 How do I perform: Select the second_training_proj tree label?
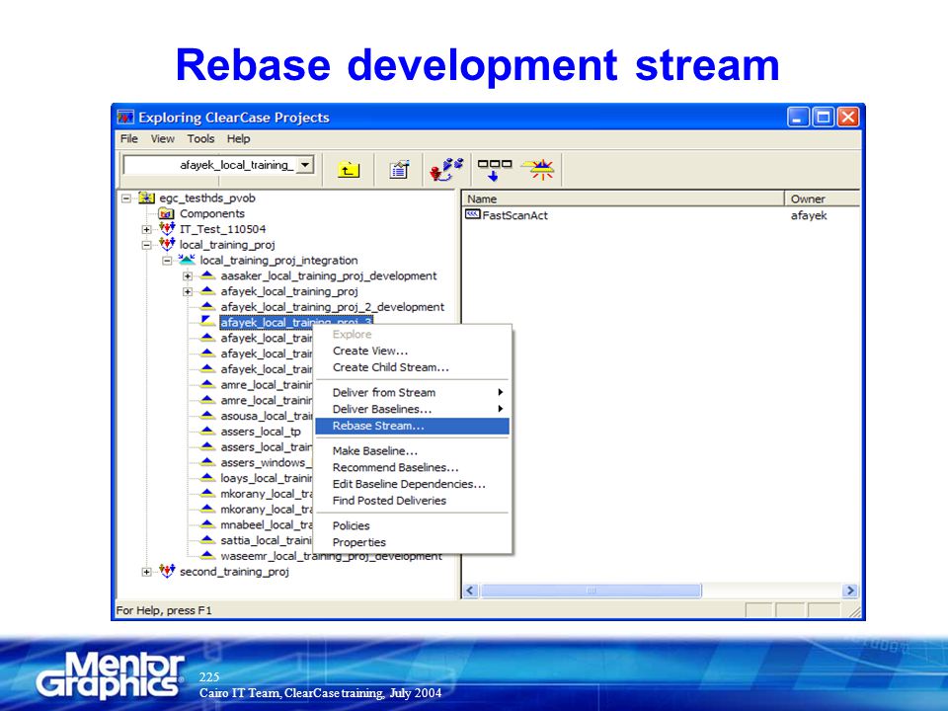(x=234, y=571)
